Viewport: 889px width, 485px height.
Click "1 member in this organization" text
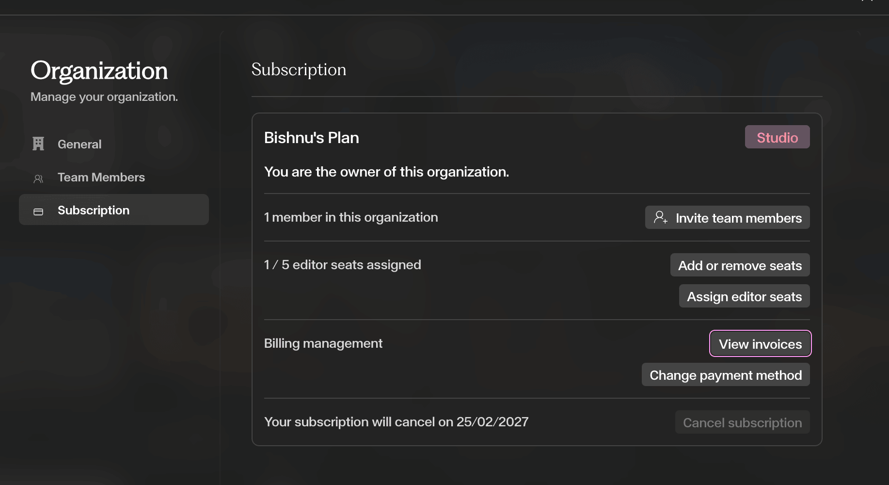351,217
